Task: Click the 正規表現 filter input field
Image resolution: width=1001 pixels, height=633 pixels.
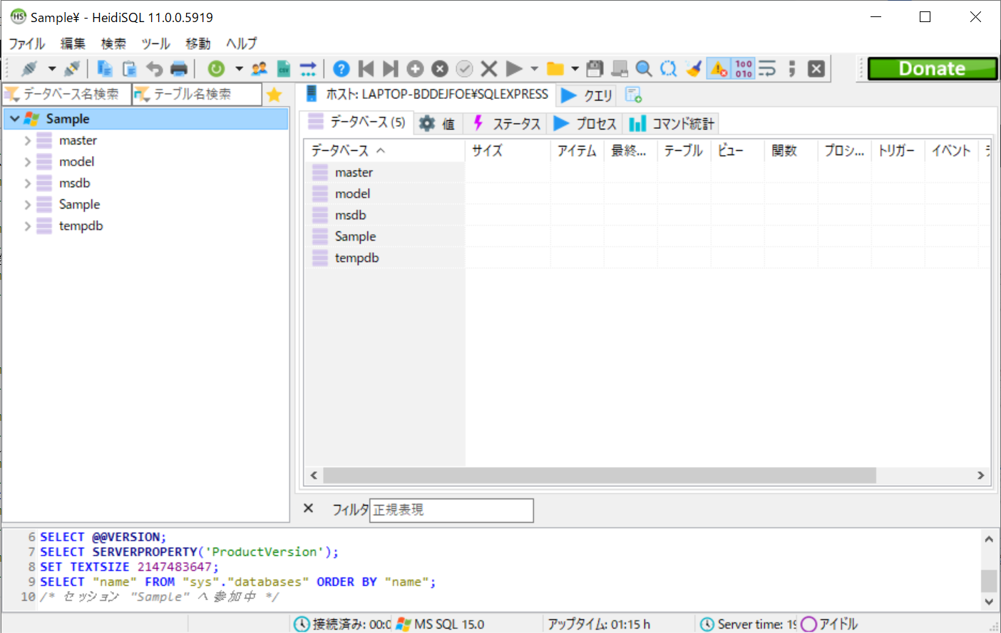Action: [x=451, y=510]
